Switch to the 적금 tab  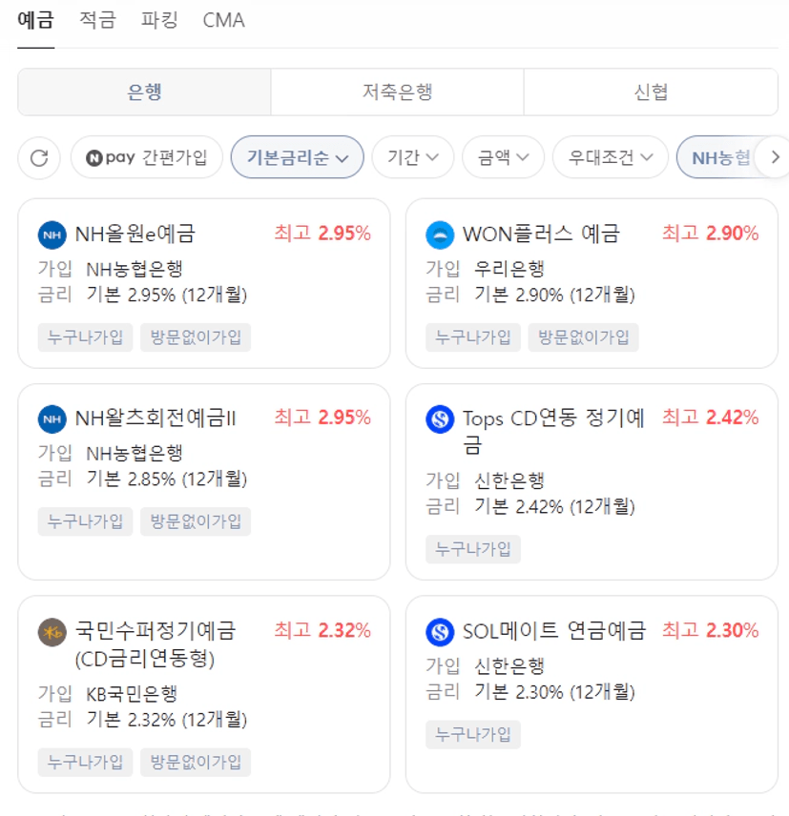point(97,20)
